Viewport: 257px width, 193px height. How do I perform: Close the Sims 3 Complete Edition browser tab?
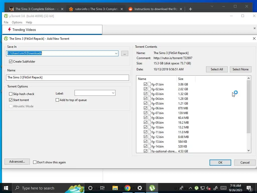pos(62,9)
